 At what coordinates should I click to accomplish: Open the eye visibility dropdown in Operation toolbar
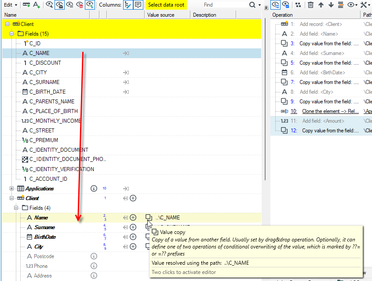352,5
